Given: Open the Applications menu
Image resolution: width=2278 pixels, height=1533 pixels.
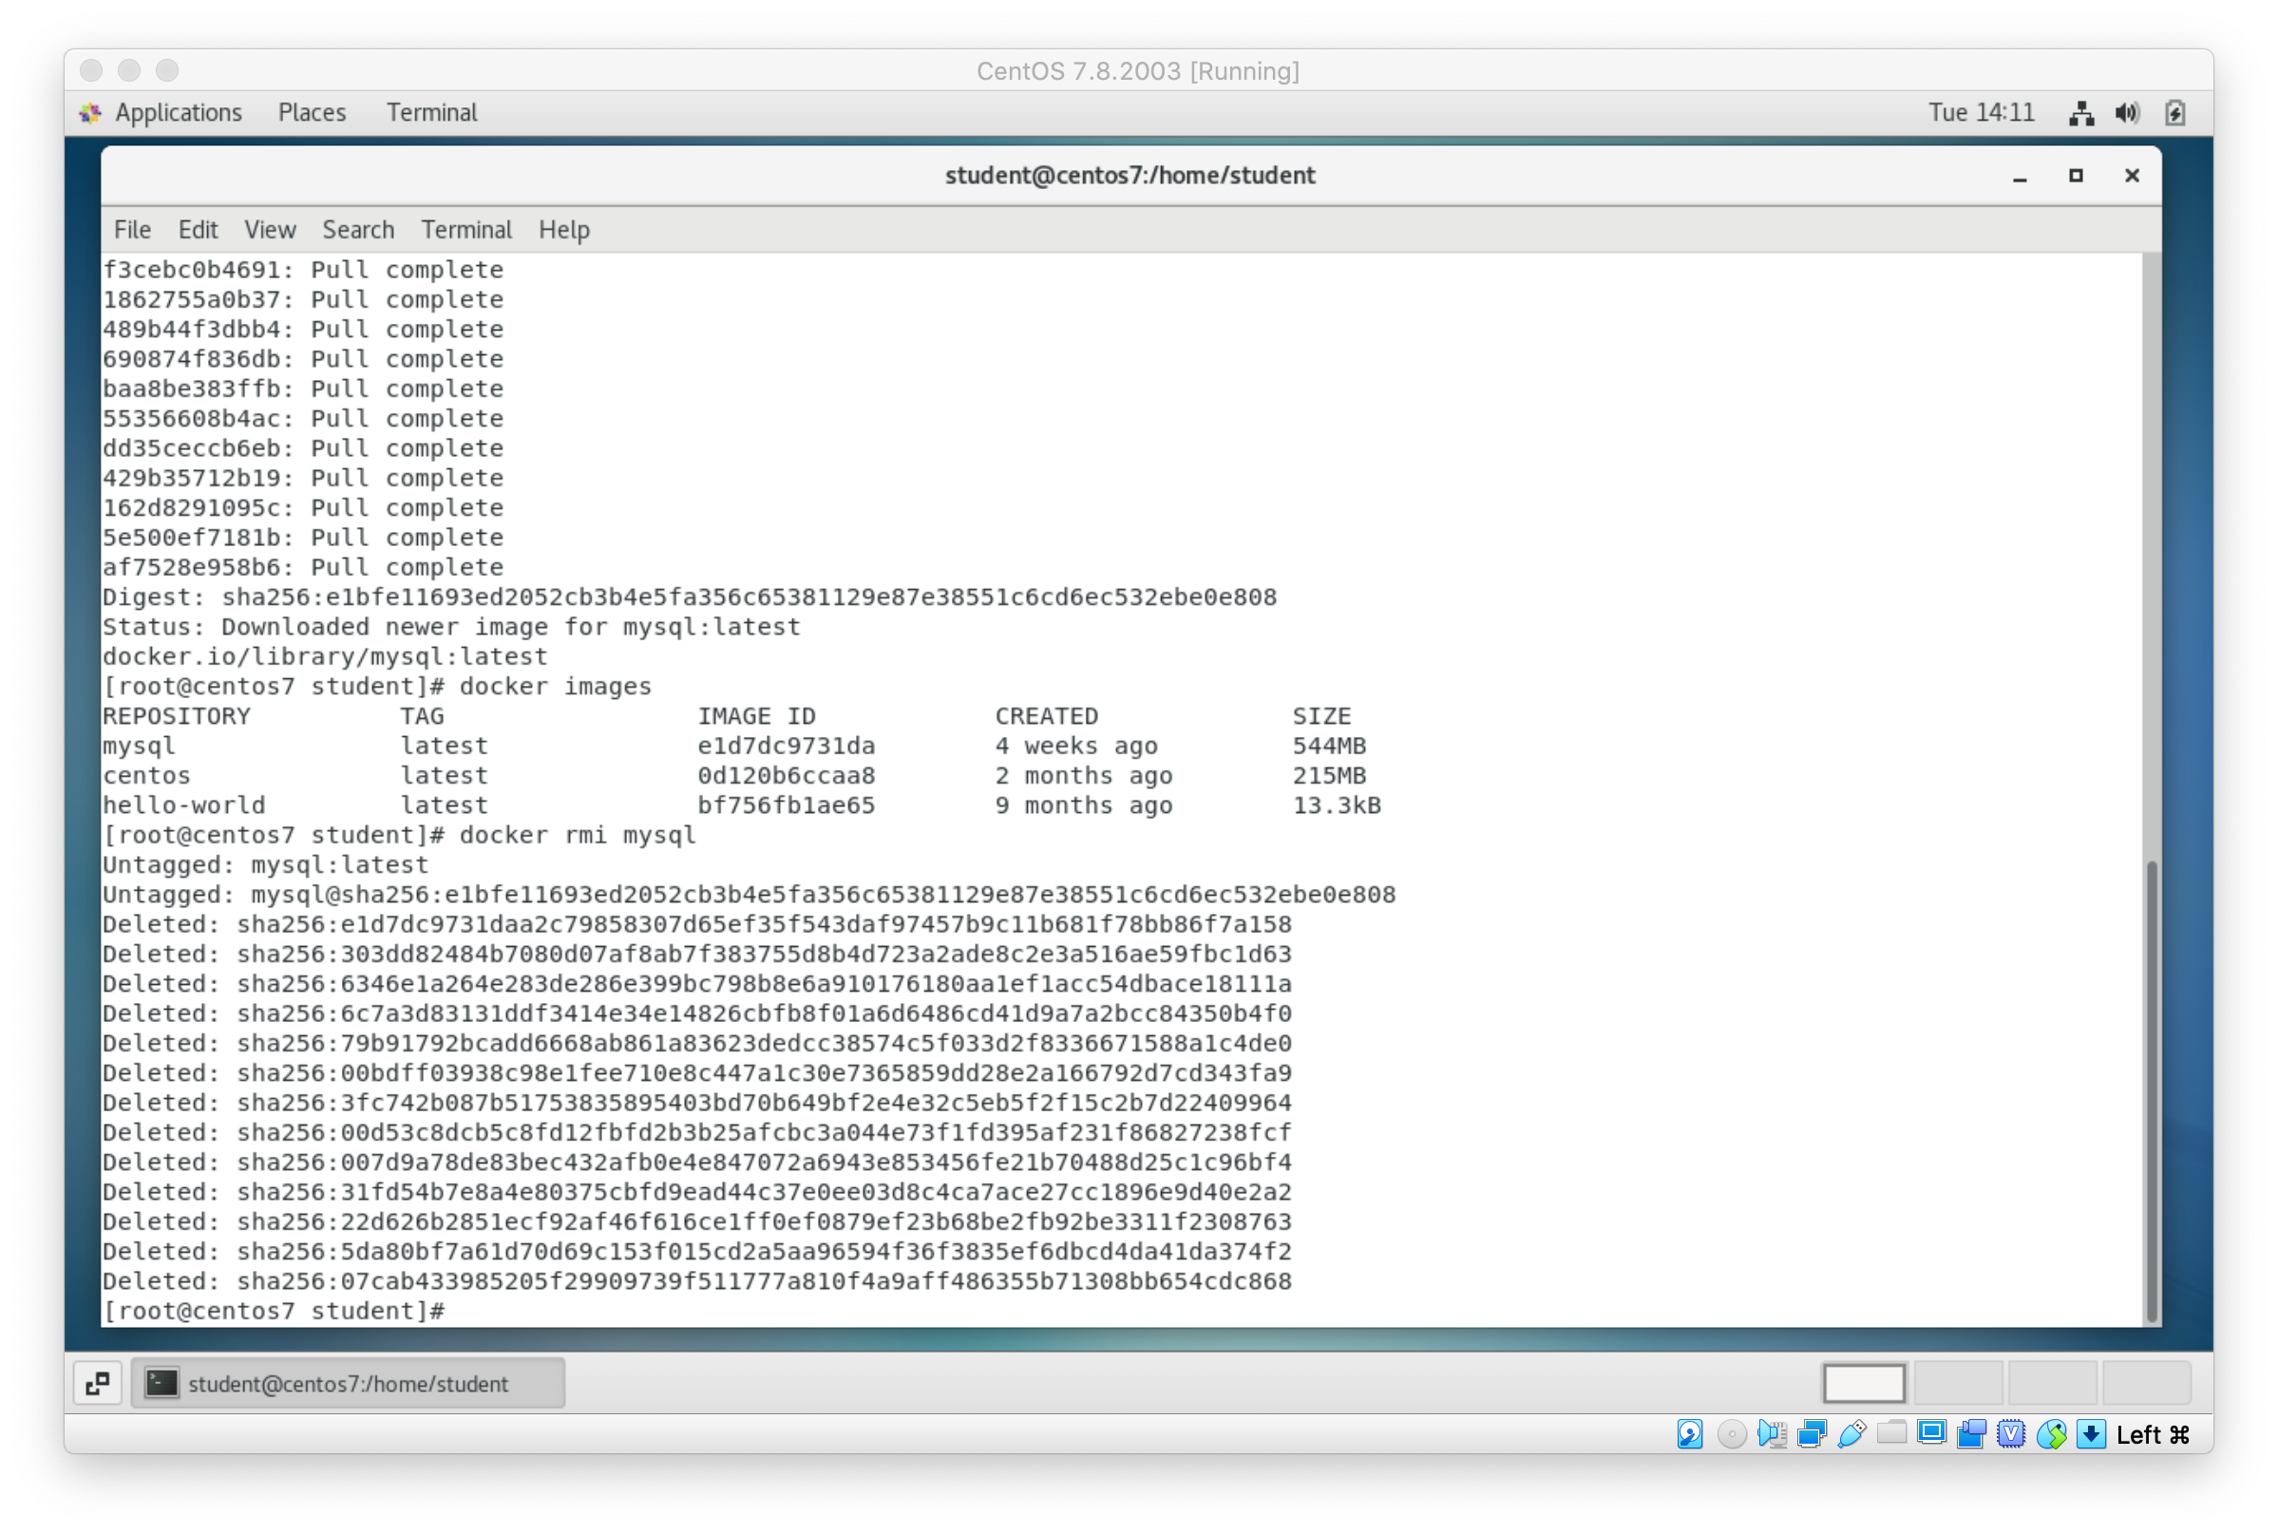Looking at the screenshot, I should tap(177, 112).
